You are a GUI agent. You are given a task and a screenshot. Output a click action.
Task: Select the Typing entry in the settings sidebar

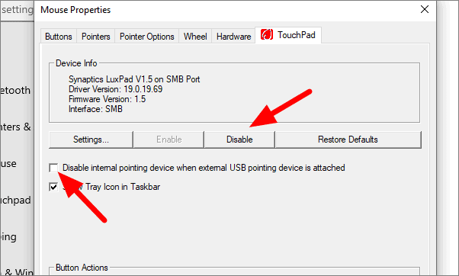coord(9,236)
